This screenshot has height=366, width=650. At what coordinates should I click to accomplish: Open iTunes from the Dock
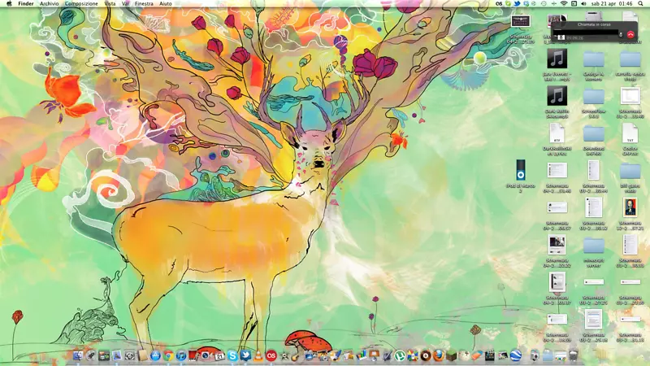tap(180, 355)
